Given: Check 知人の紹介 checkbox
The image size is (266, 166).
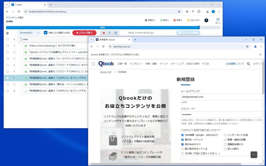Looking at the screenshot, I should pyautogui.click(x=225, y=149).
